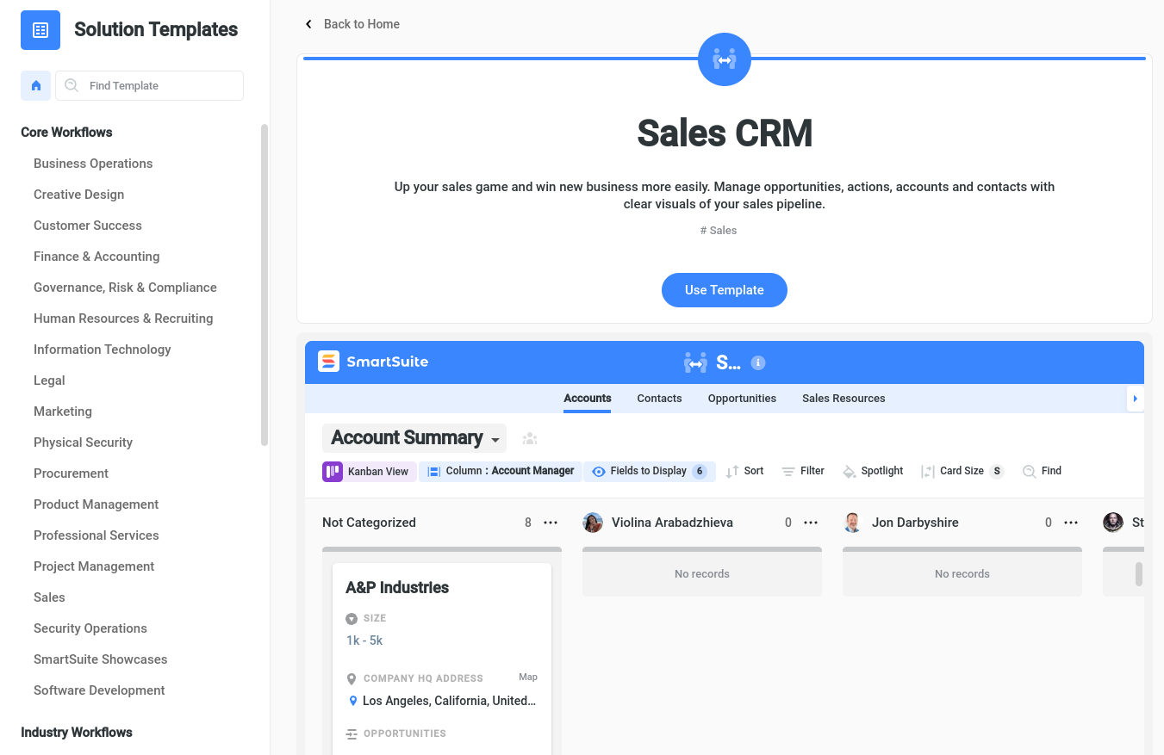Switch to the Opportunities tab
The width and height of the screenshot is (1164, 755).
[742, 399]
